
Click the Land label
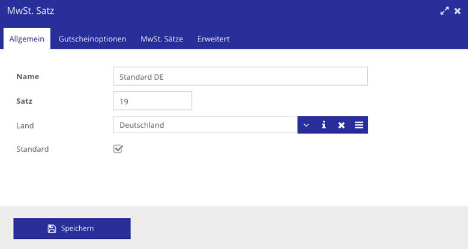click(25, 125)
